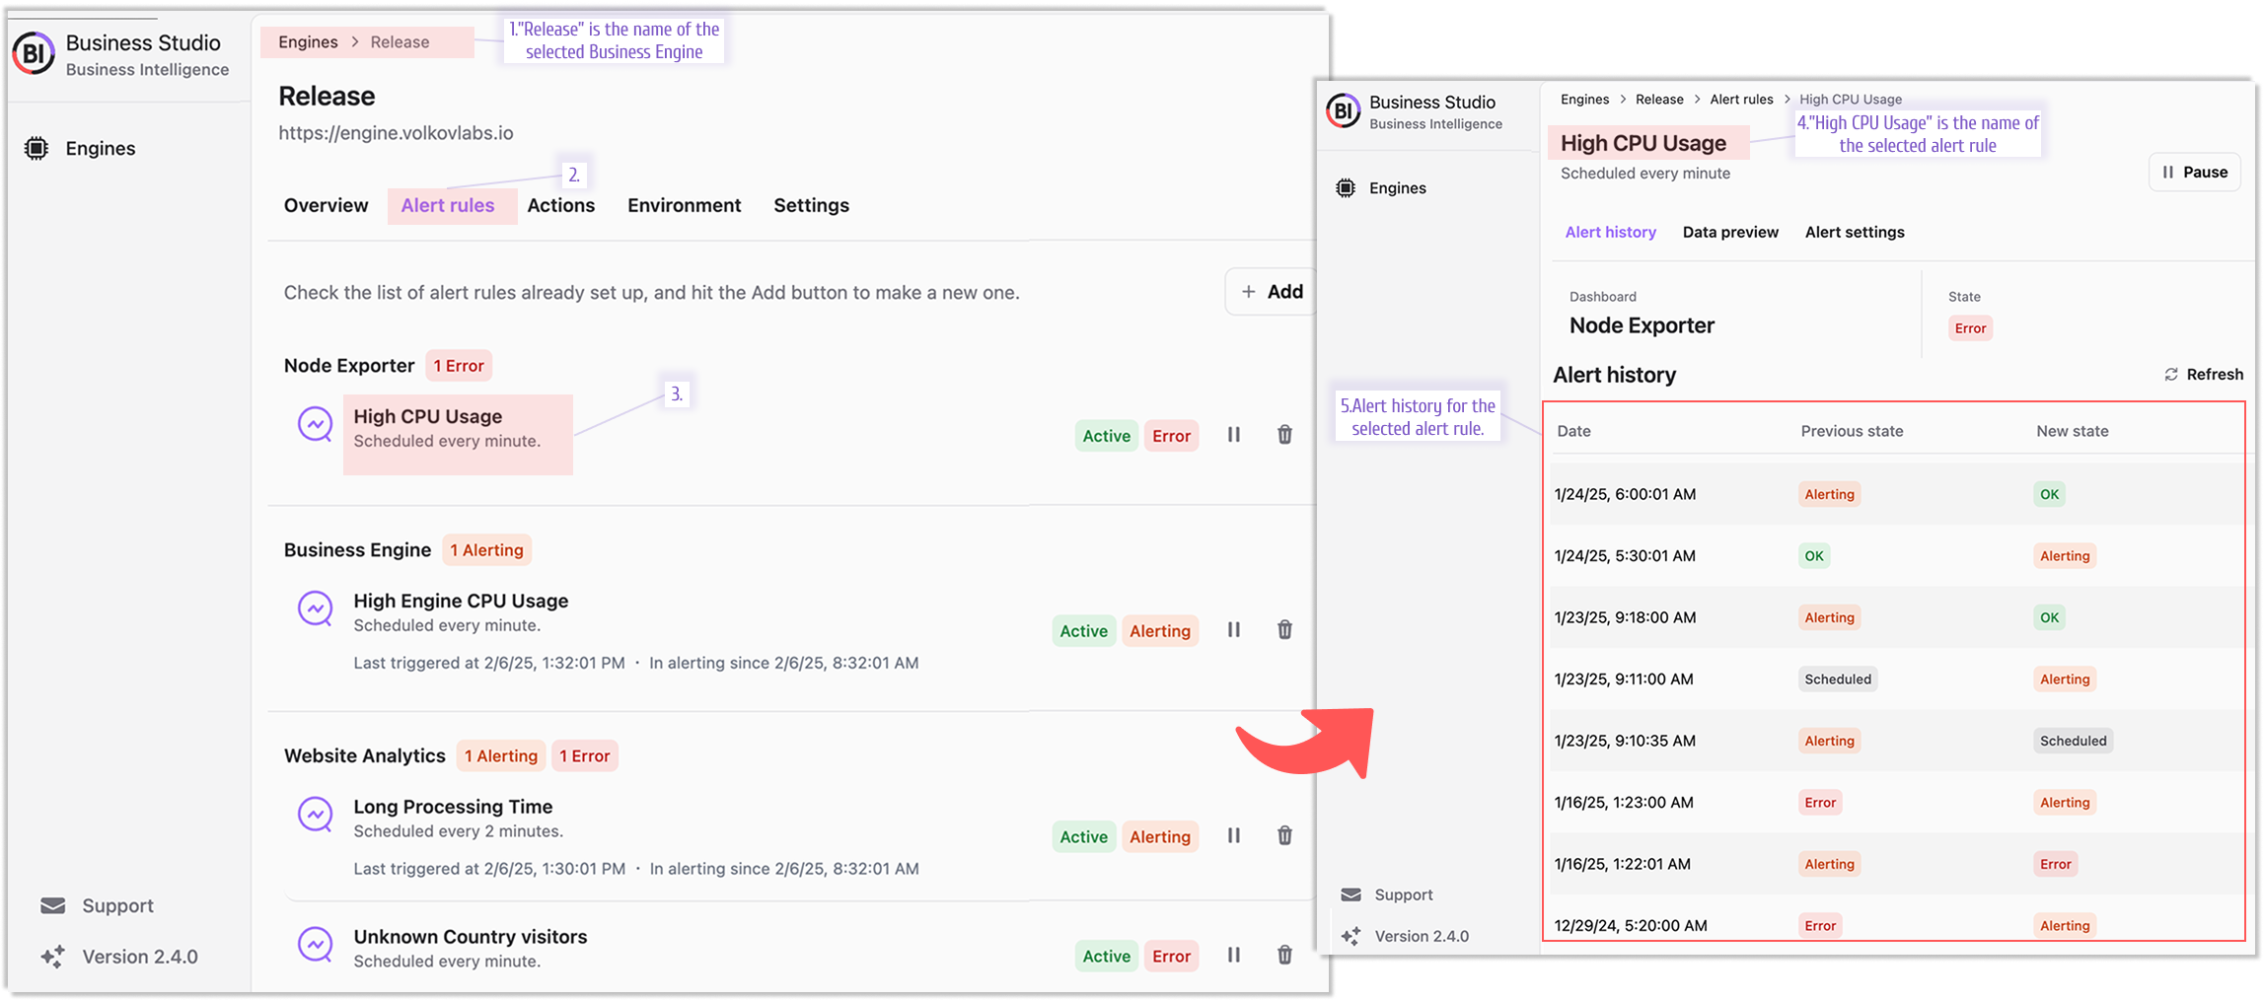Click Version 2.4.0 sparkle icon in right window
Image resolution: width=2263 pixels, height=1000 pixels.
pos(1351,936)
